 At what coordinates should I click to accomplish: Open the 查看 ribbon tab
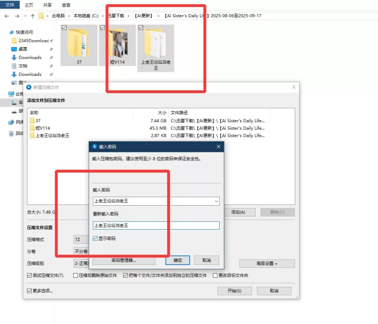tap(66, 5)
